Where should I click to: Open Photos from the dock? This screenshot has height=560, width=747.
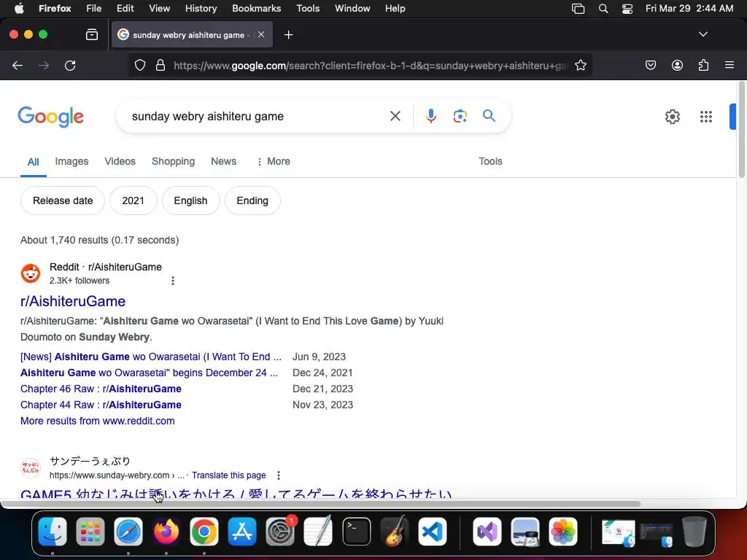pos(562,532)
